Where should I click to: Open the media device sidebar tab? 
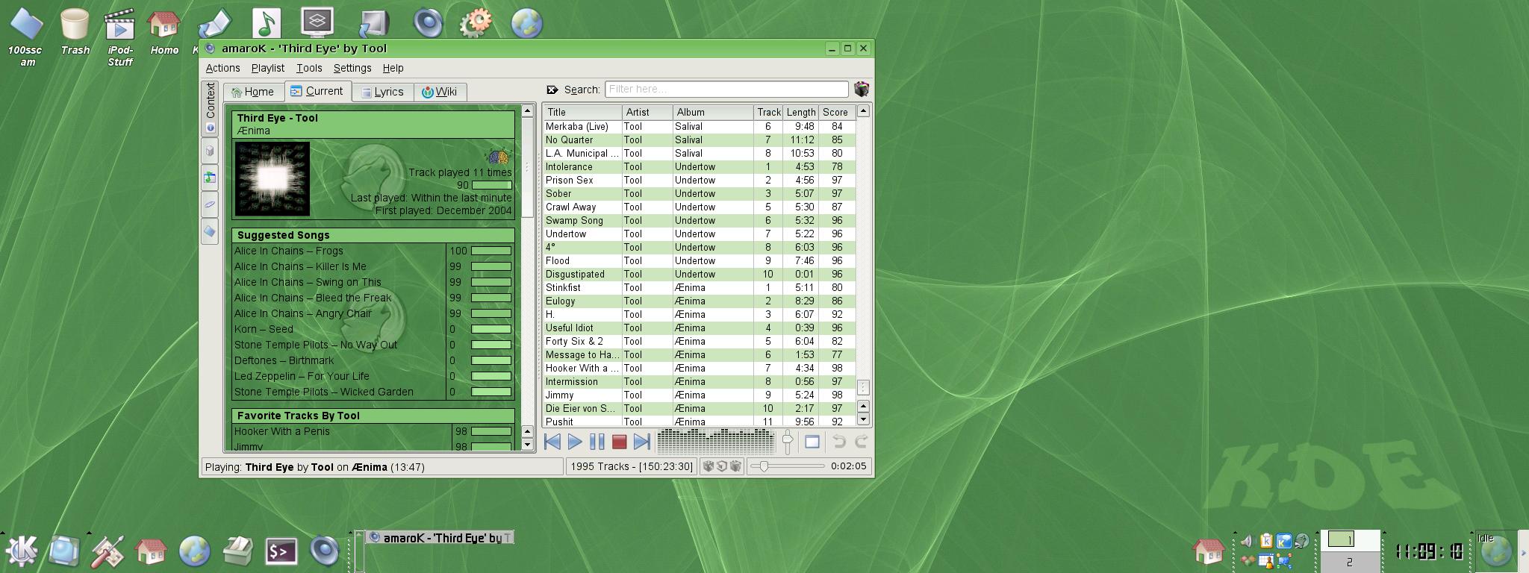[x=210, y=204]
